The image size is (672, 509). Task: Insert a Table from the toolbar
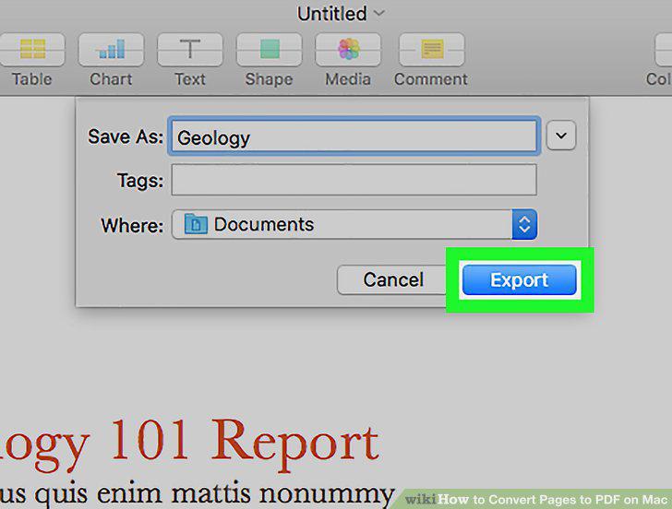(x=32, y=50)
